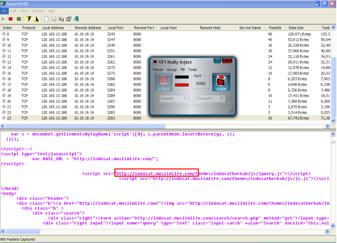Image resolution: width=337 pixels, height=243 pixels.
Task: Select the row with local port 3261
Action: pyautogui.click(x=166, y=56)
